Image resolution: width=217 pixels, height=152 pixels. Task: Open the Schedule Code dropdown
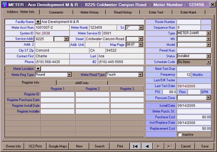(208, 62)
